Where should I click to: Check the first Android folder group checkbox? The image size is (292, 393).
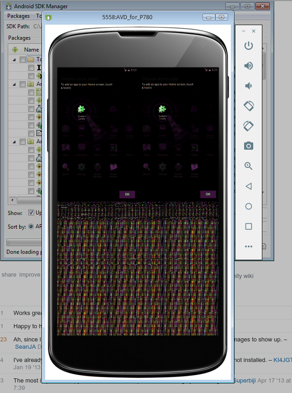[x=22, y=84]
